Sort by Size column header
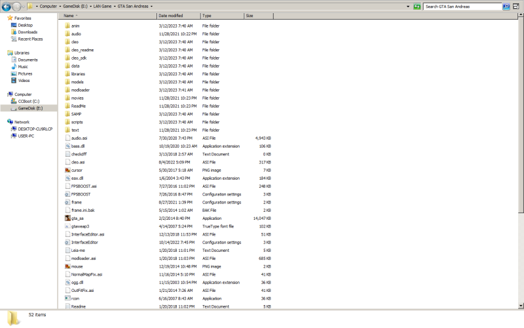Screen dimensions: 524x328 click(x=259, y=16)
